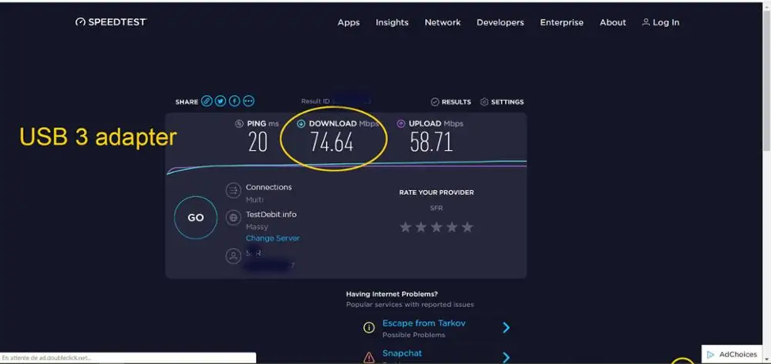
Task: Copy the result link via share link icon
Action: pyautogui.click(x=207, y=102)
